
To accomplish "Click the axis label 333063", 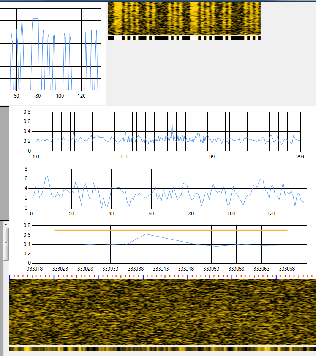I will click(261, 269).
